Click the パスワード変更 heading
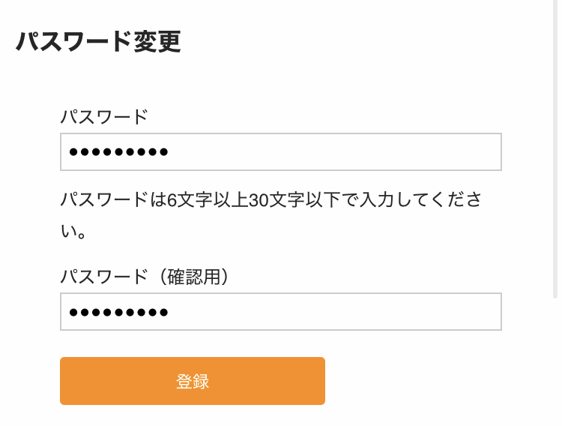Viewport: 562px width, 426px height. coord(98,42)
